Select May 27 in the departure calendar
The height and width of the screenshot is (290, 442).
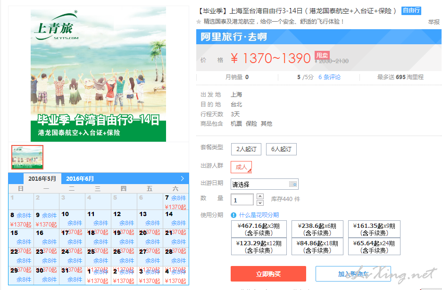click(150, 257)
